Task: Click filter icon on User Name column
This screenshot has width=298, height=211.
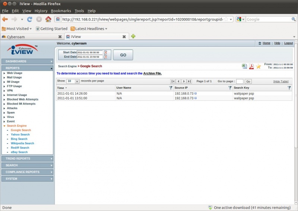Action: coord(171,88)
